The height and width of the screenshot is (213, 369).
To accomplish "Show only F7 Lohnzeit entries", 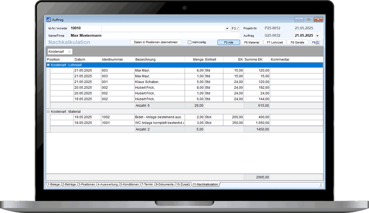I will pyautogui.click(x=275, y=42).
